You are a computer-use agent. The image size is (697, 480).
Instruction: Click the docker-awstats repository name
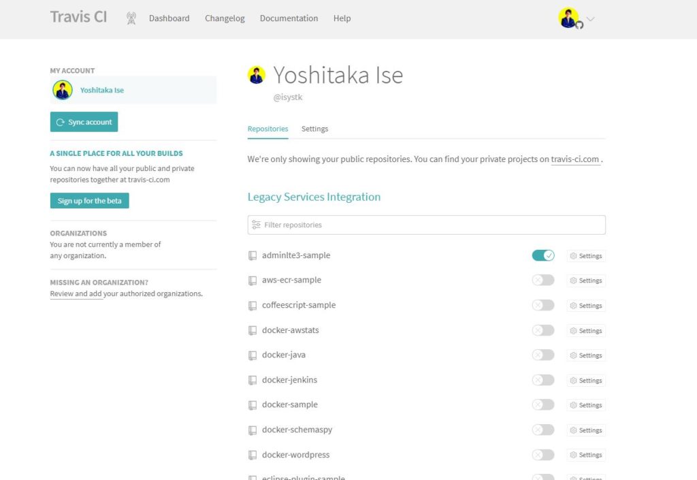coord(290,330)
